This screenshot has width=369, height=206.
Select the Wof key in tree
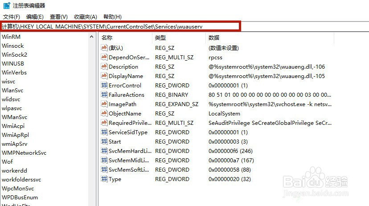[7, 162]
